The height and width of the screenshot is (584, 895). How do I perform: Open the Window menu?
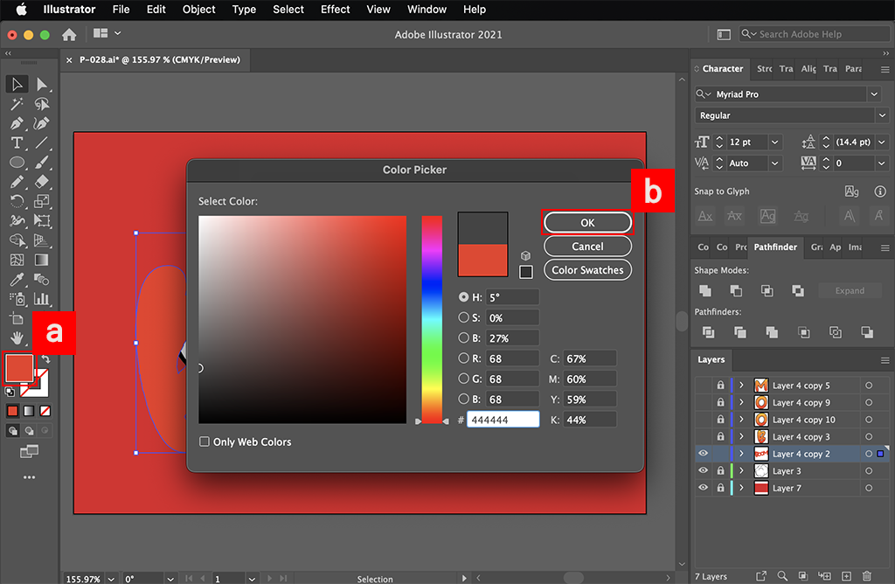pyautogui.click(x=427, y=9)
